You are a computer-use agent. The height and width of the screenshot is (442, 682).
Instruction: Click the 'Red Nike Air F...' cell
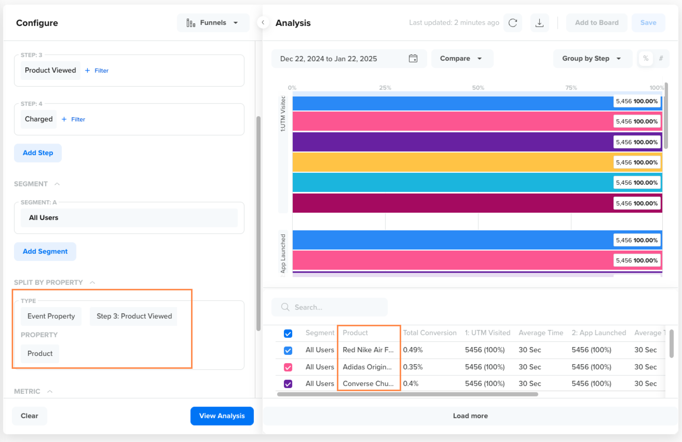[368, 350]
